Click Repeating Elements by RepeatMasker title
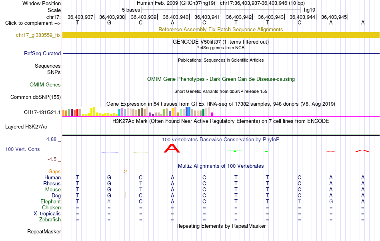Screen dimensions: 380x241 [x=221, y=226]
